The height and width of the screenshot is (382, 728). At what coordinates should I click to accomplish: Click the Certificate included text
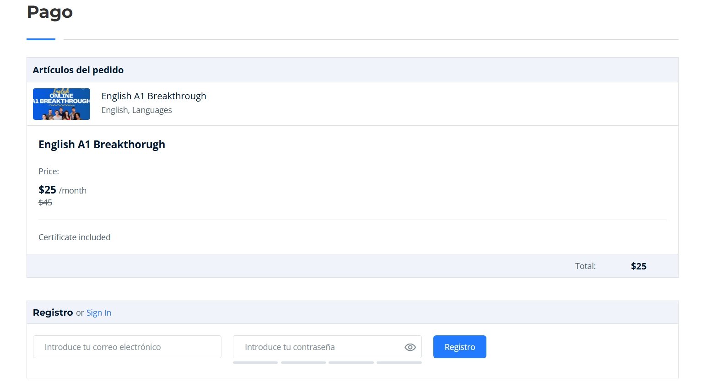(x=75, y=237)
